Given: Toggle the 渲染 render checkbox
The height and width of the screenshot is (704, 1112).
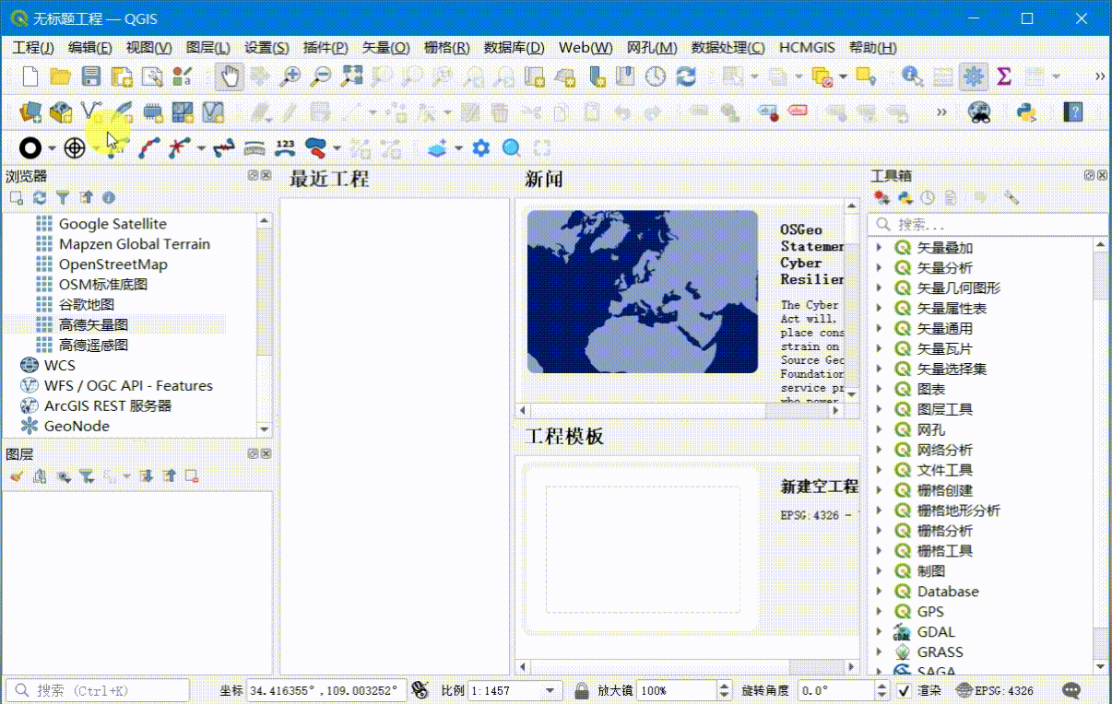Looking at the screenshot, I should tap(905, 690).
